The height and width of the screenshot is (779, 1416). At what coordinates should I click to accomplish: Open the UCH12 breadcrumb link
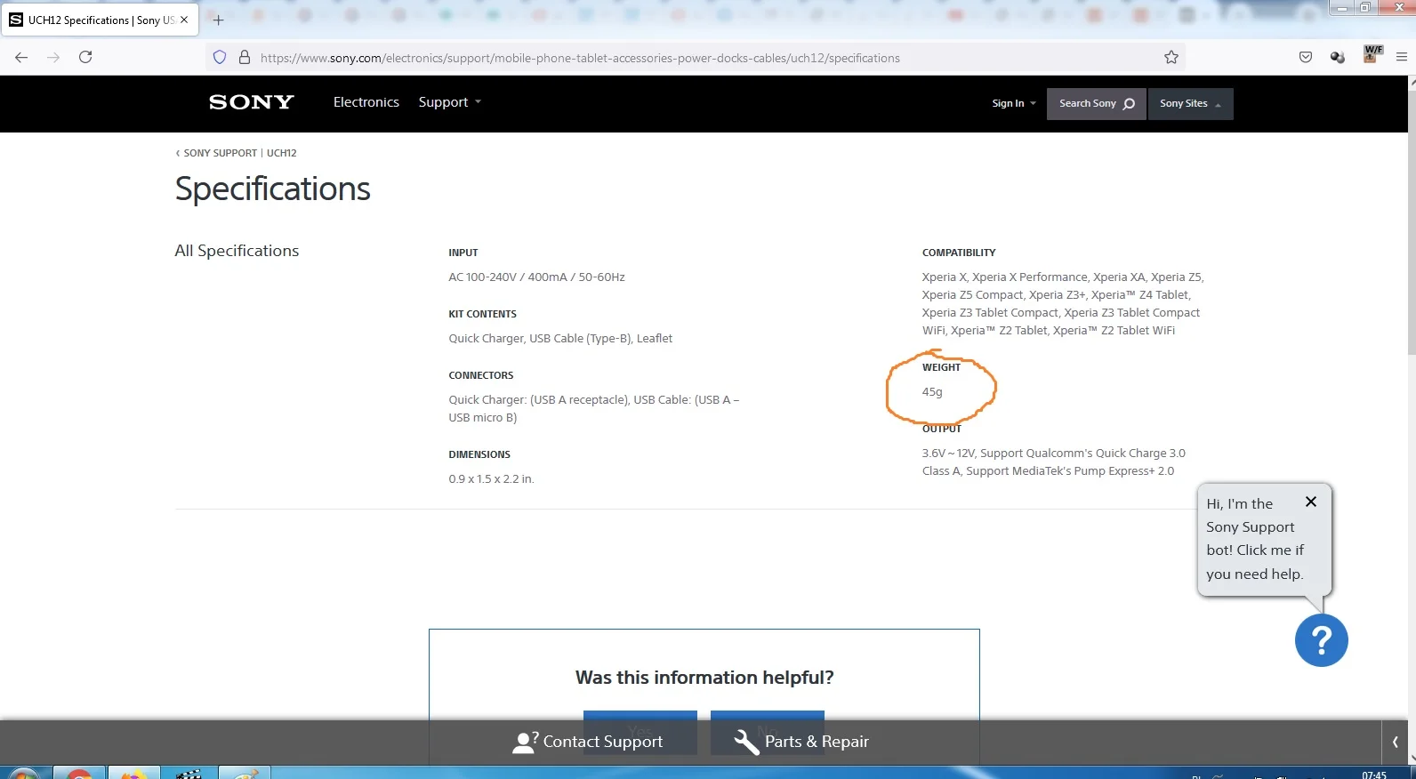[282, 153]
